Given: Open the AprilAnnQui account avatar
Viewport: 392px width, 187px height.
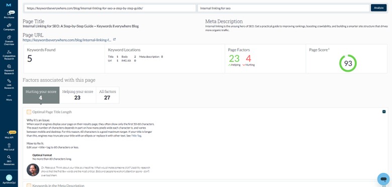Looking at the screenshot, I should (x=9, y=178).
